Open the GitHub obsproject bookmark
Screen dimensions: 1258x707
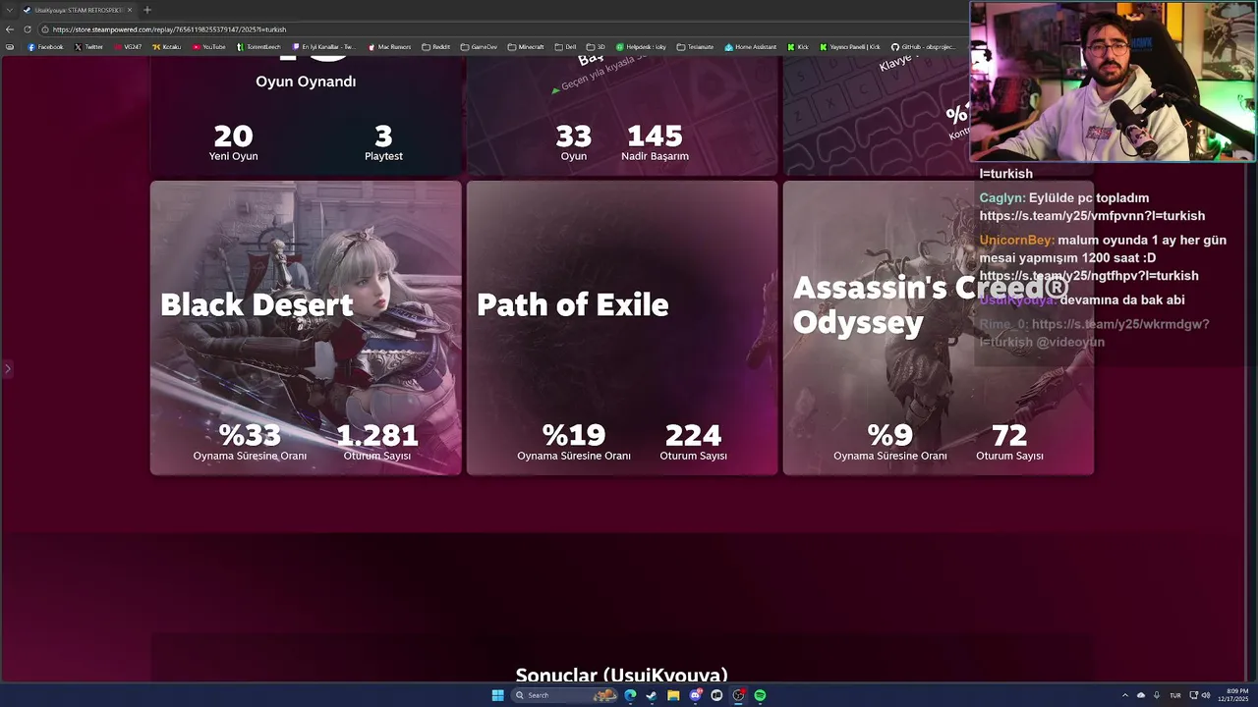923,47
